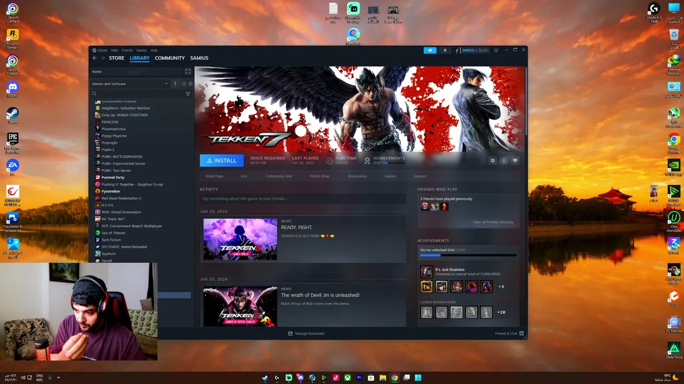Show the +3 unlocked achievements
The height and width of the screenshot is (384, 684).
(501, 287)
